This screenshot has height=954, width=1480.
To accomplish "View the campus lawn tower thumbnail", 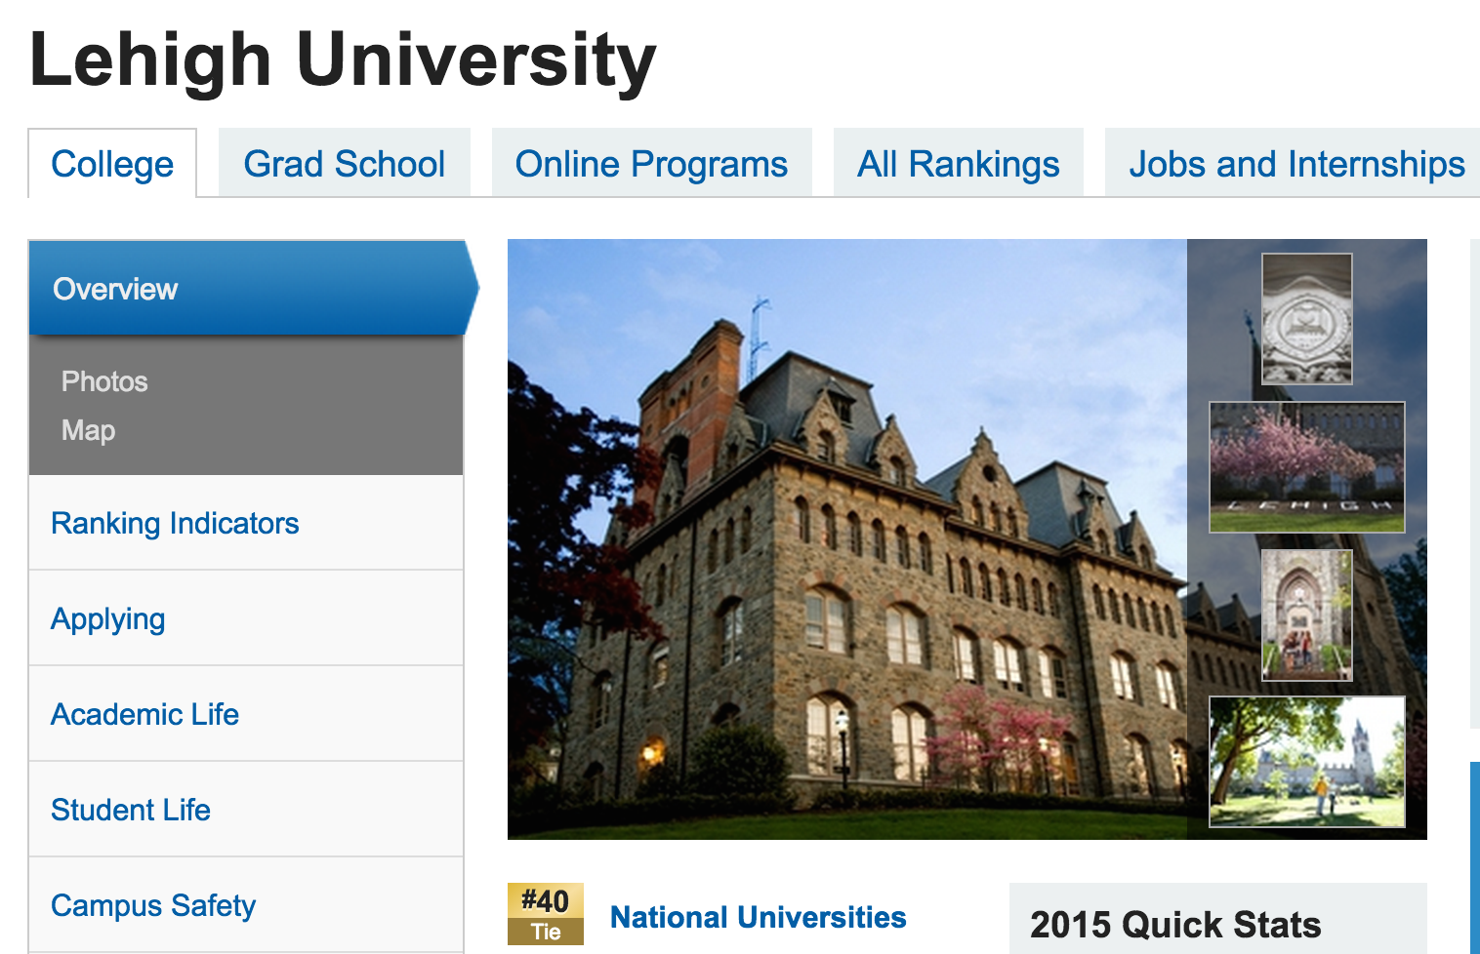I will click(1307, 762).
